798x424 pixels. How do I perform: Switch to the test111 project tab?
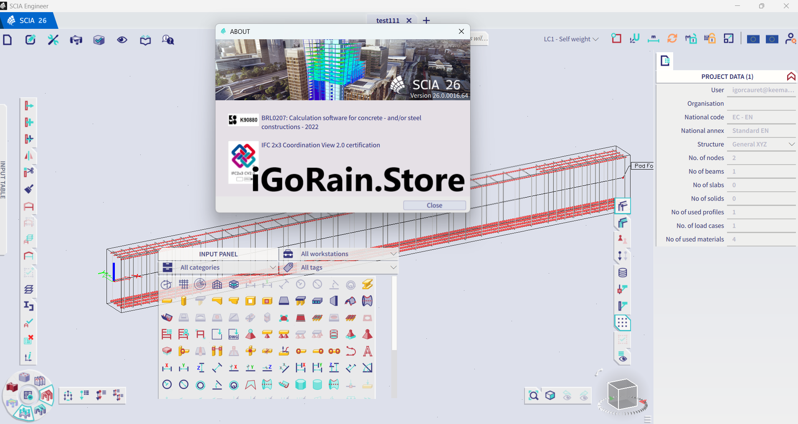point(388,20)
